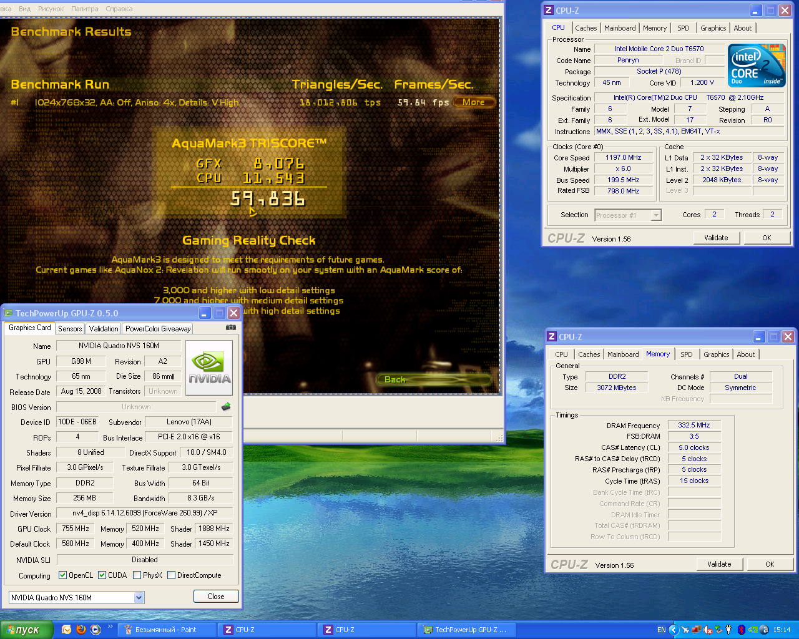Click the airplane icon in the system tray

pos(685,630)
